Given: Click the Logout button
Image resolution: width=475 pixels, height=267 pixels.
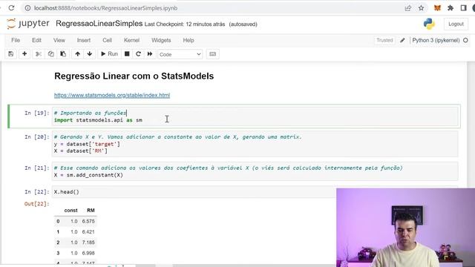Looking at the screenshot, I should 456,24.
